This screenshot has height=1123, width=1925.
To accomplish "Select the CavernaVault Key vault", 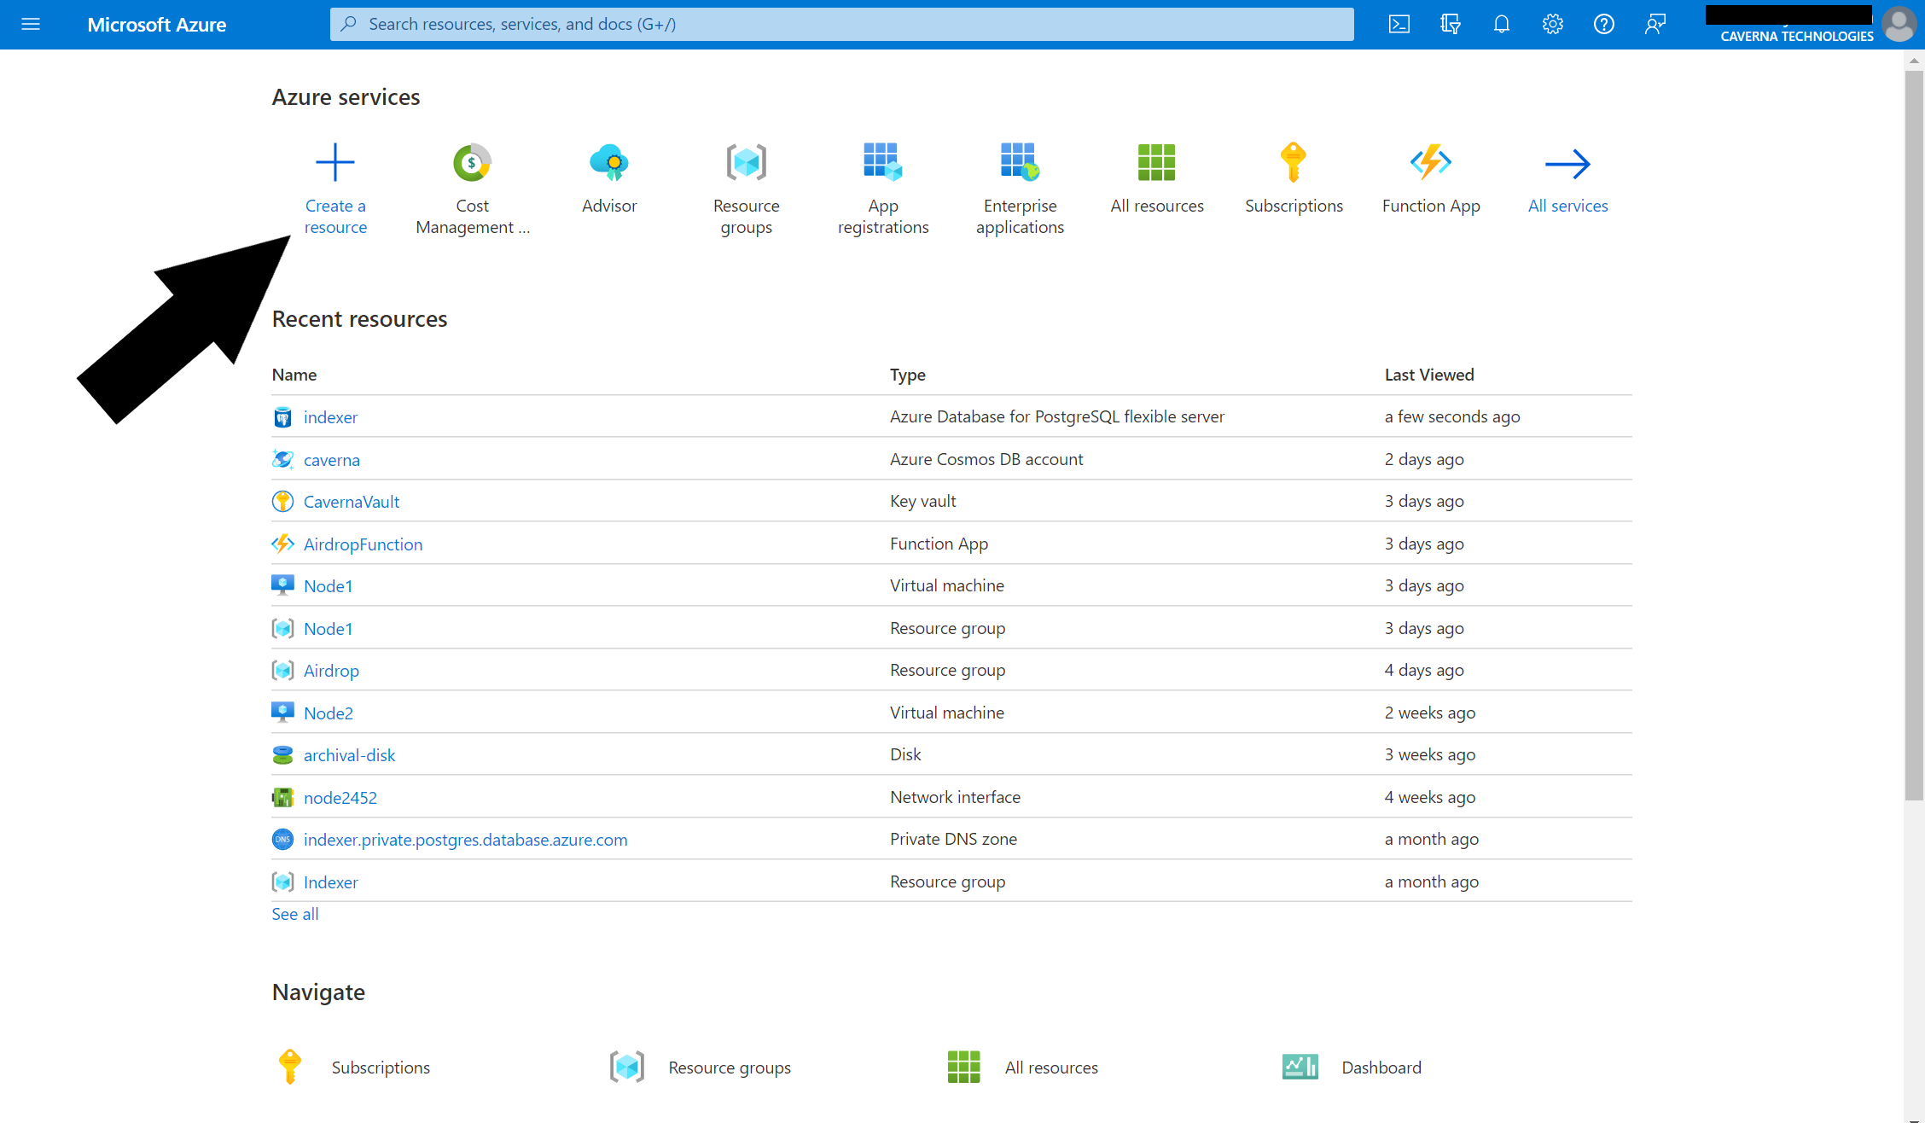I will [352, 500].
